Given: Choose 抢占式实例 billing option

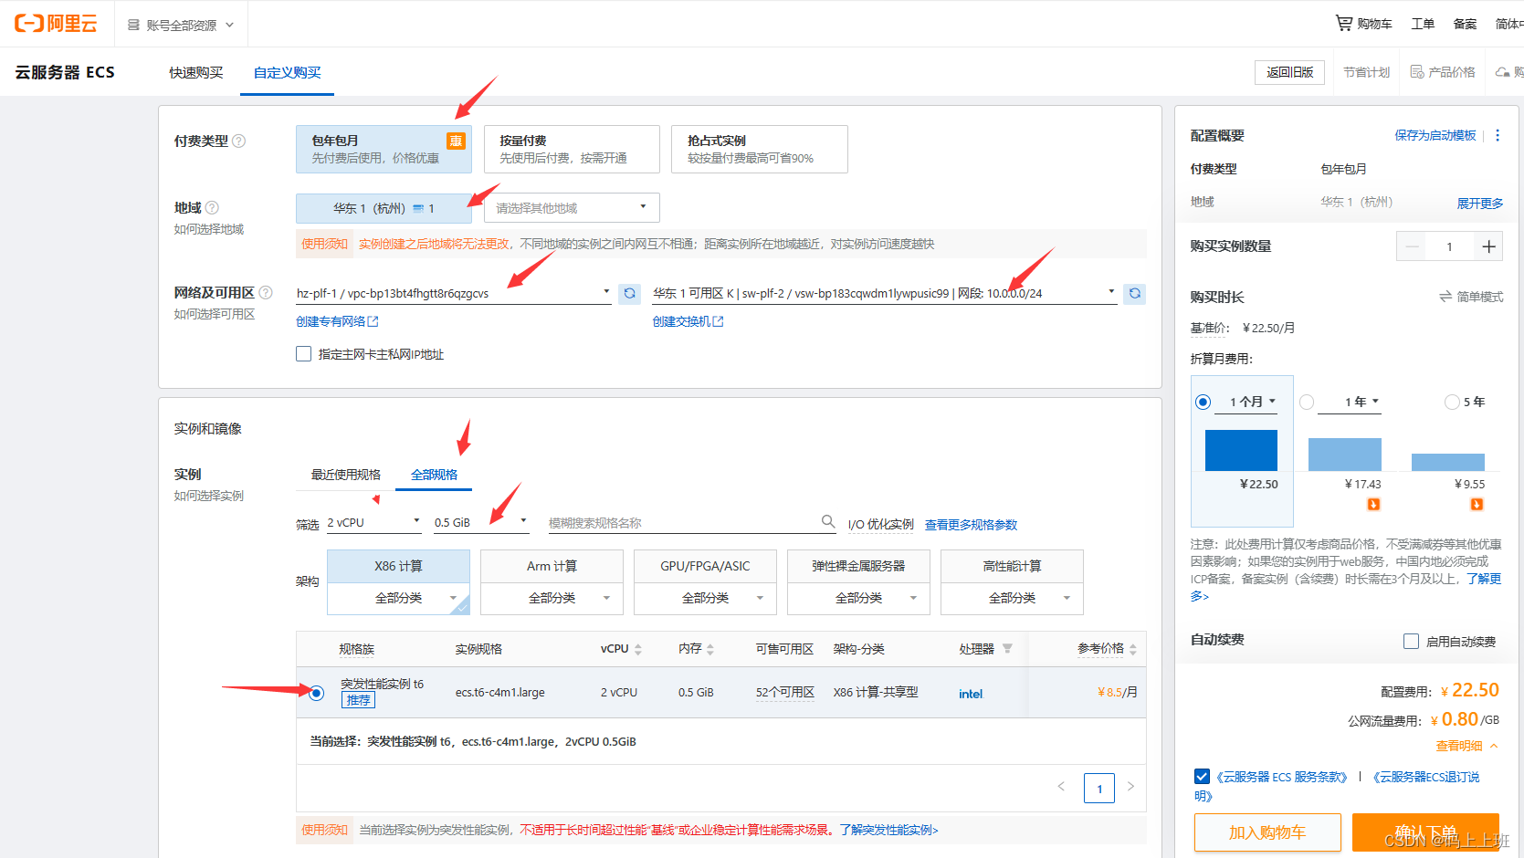Looking at the screenshot, I should click(760, 149).
